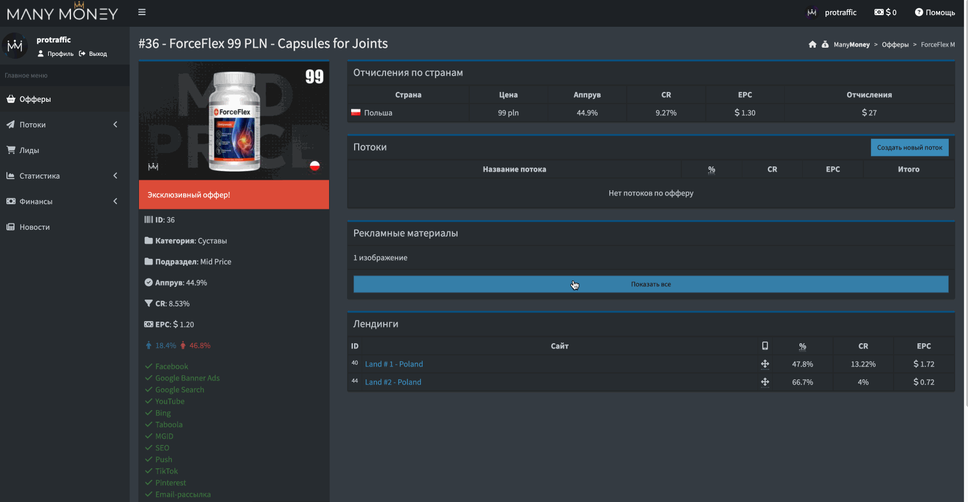Click the 1 изображение text

[380, 258]
